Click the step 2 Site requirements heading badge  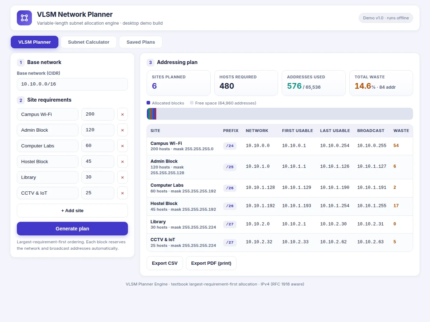[21, 100]
